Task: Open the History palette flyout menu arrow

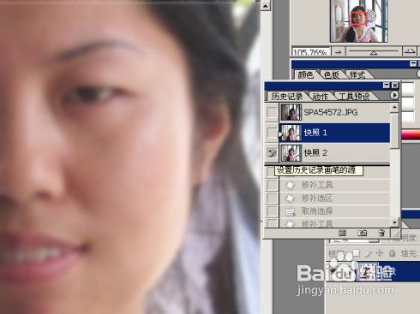Action: pyautogui.click(x=394, y=95)
